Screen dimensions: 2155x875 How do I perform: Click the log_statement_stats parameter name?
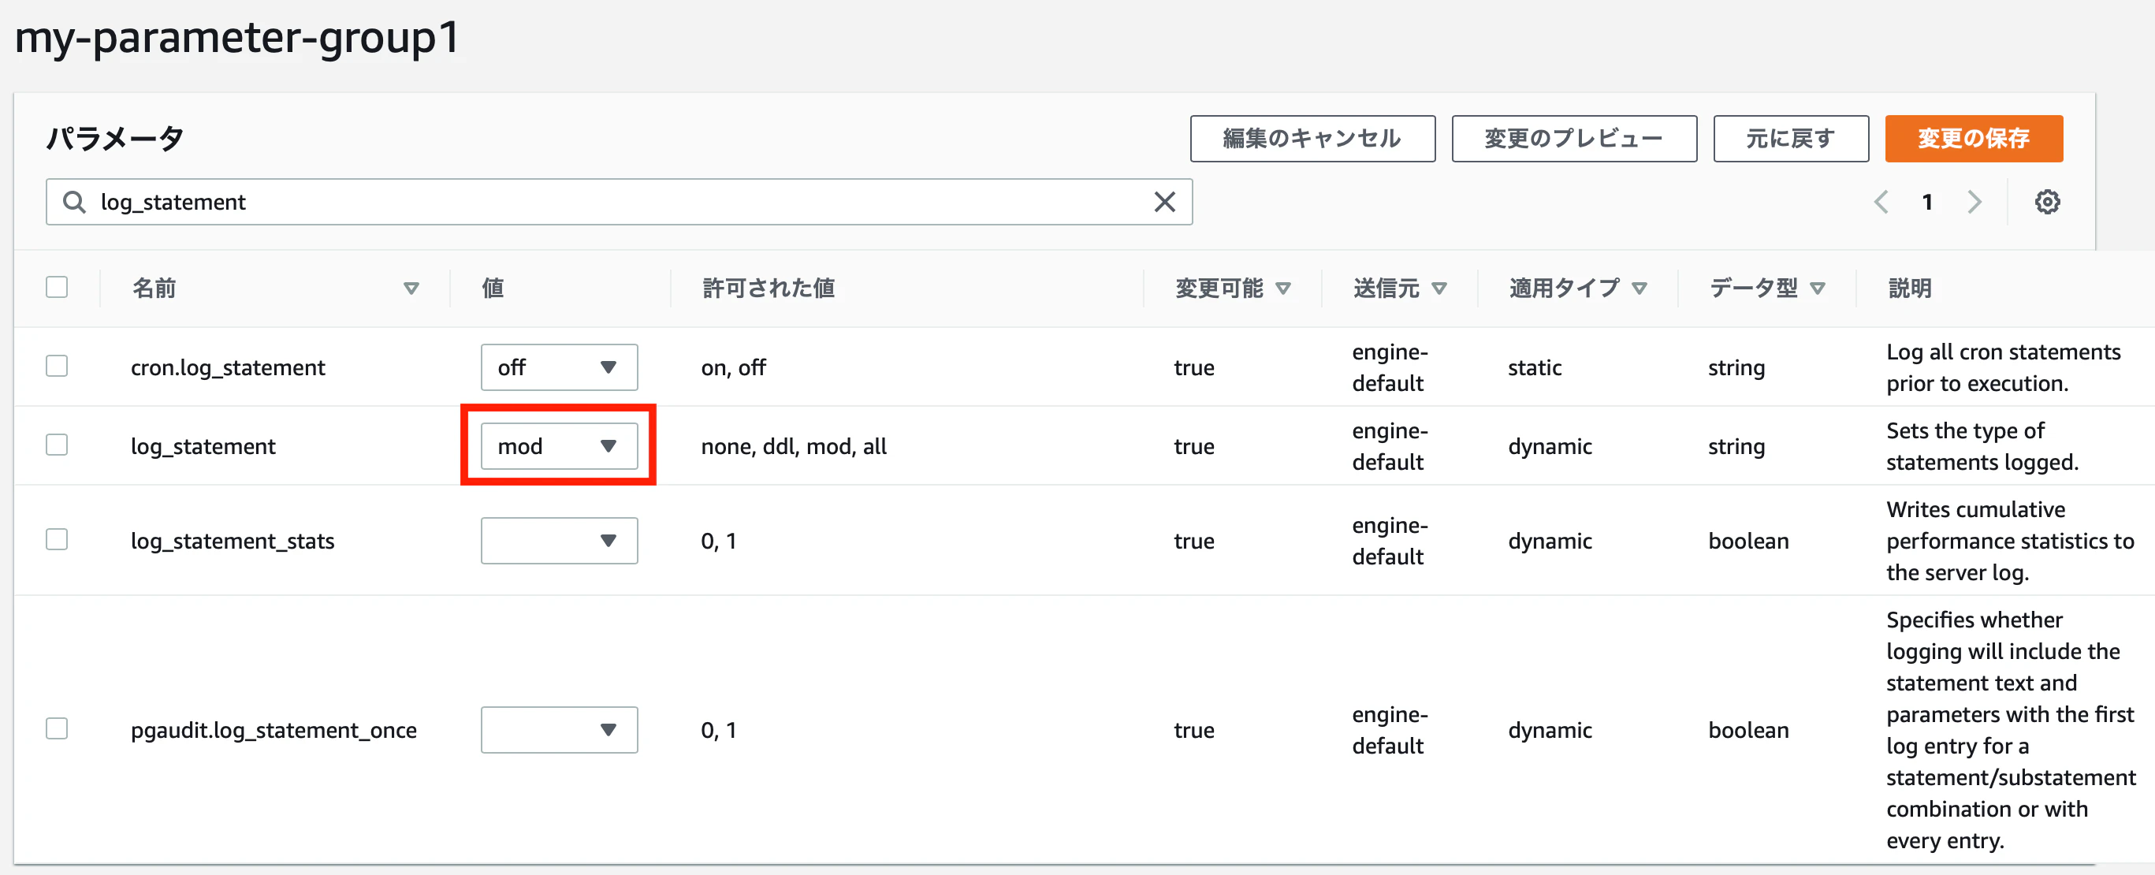[233, 541]
